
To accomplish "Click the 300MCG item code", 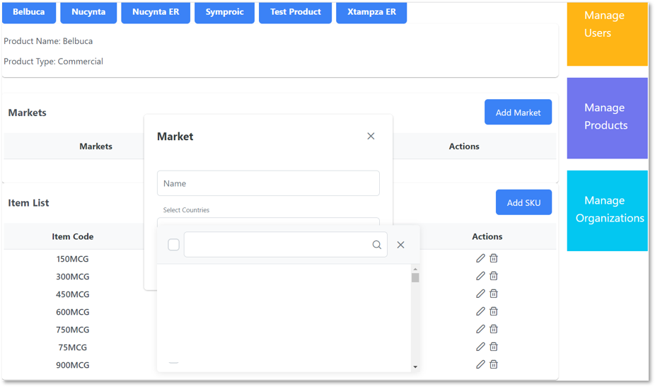I will [x=73, y=277].
